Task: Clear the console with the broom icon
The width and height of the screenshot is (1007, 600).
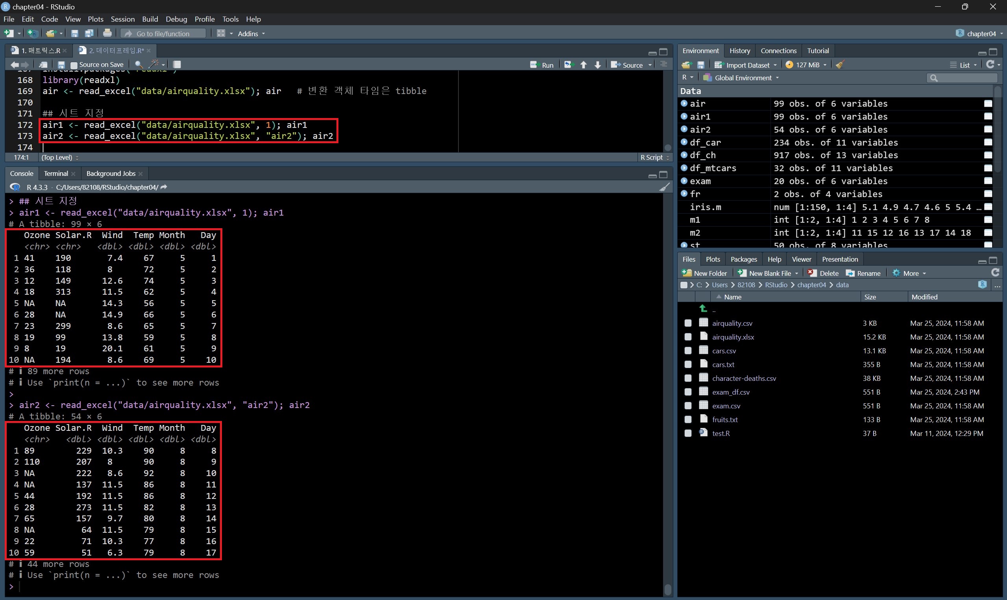Action: [665, 187]
